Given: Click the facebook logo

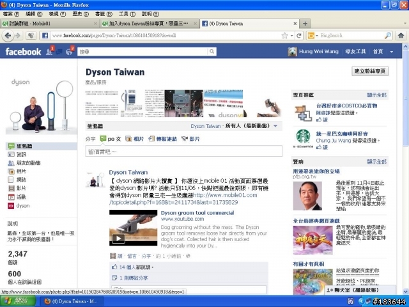Looking at the screenshot, I should coord(23,52).
